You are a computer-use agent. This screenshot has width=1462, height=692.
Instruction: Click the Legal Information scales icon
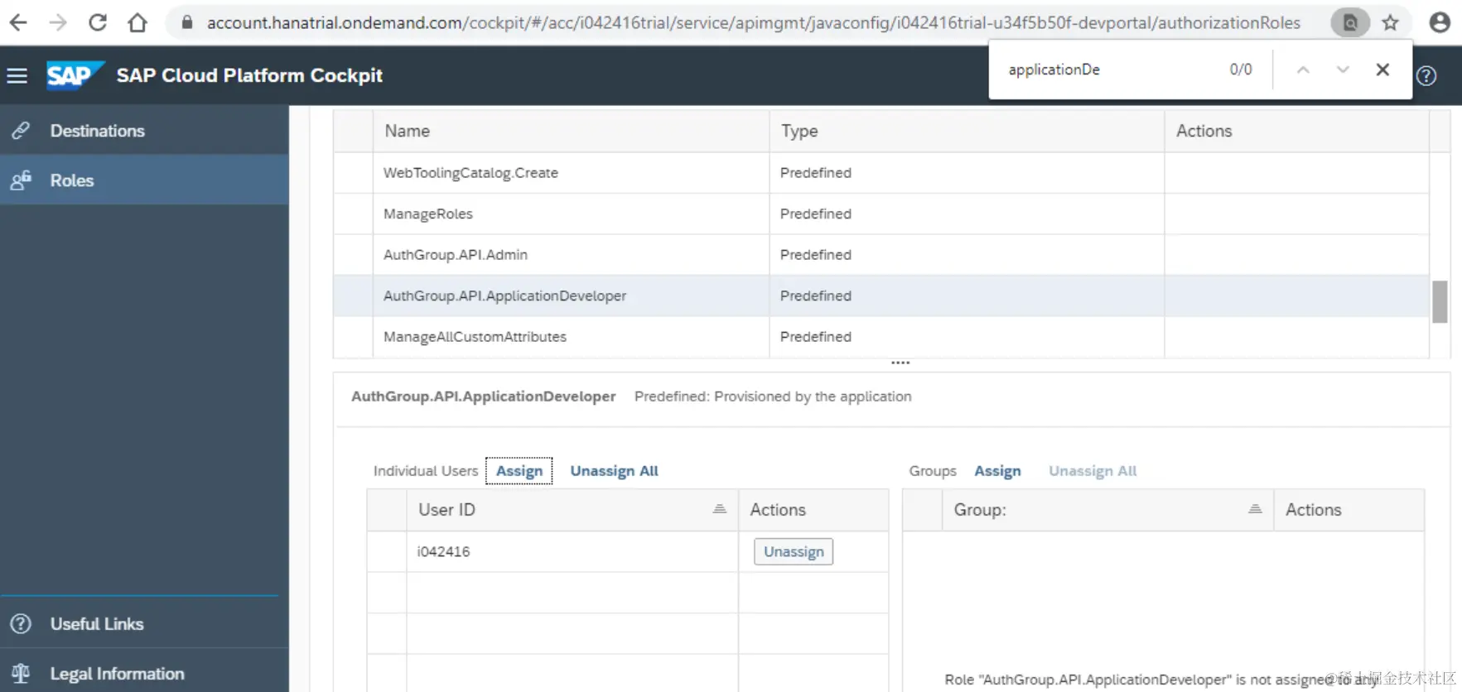pos(21,674)
